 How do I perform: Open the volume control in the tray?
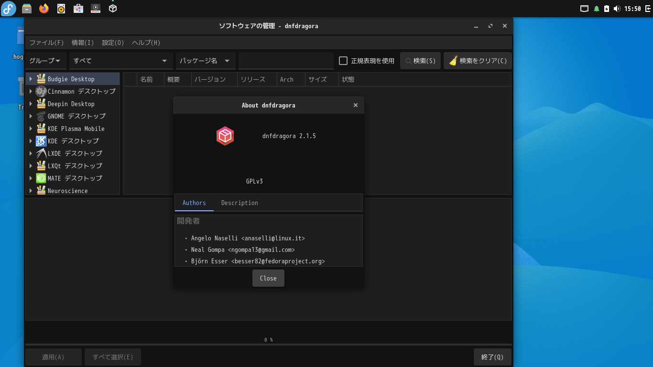617,9
